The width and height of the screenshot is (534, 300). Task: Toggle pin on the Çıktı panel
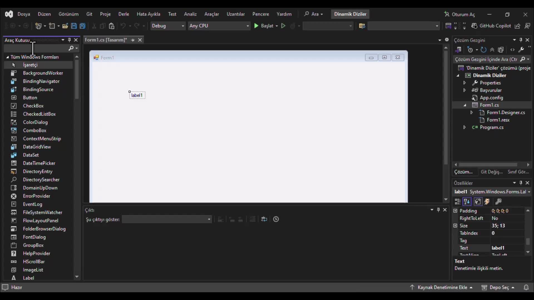click(x=438, y=210)
